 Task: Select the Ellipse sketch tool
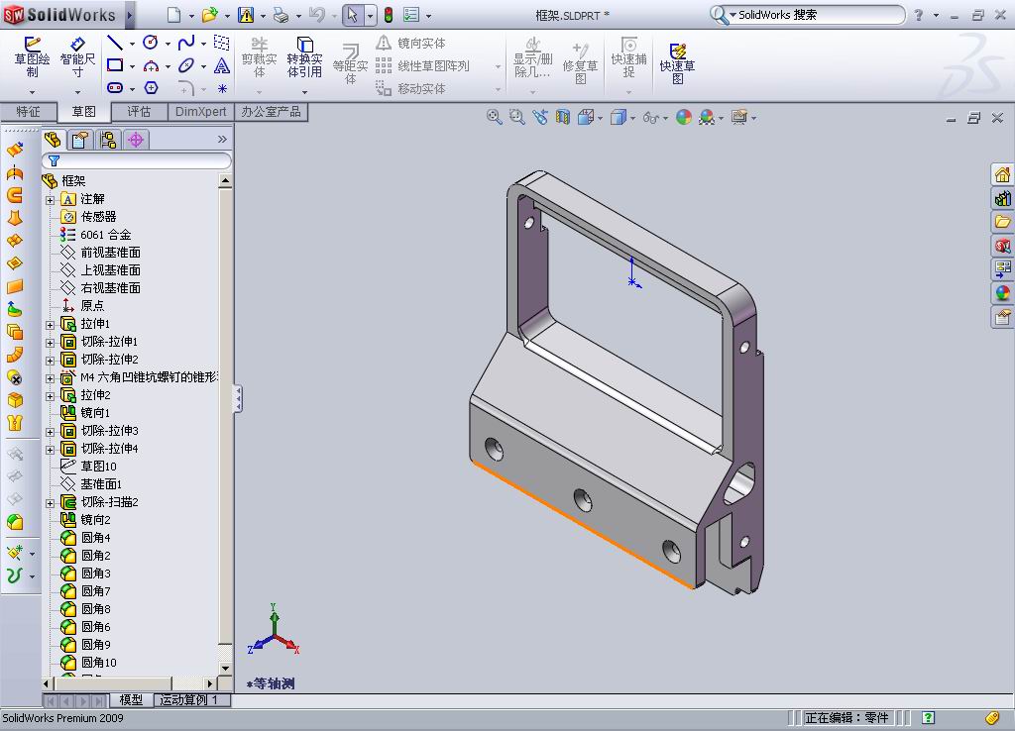tap(185, 65)
